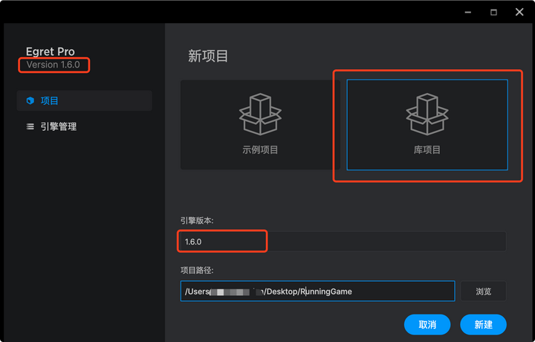Maximize the Egret Pro window
The height and width of the screenshot is (342, 535).
click(x=493, y=13)
